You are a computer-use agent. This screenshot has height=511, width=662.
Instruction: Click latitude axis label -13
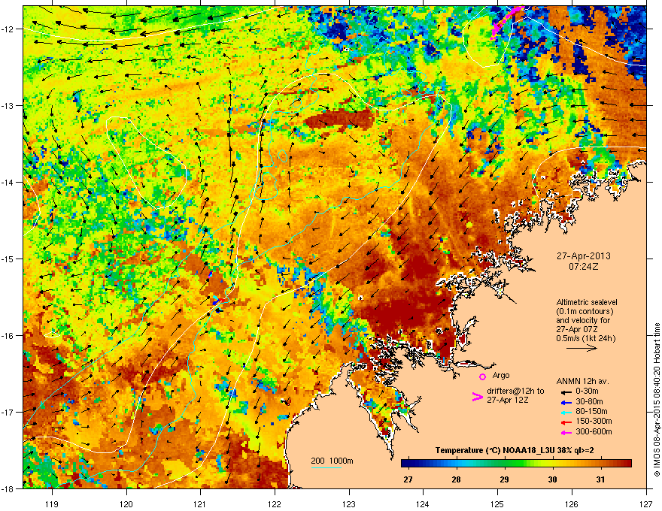pyautogui.click(x=8, y=105)
